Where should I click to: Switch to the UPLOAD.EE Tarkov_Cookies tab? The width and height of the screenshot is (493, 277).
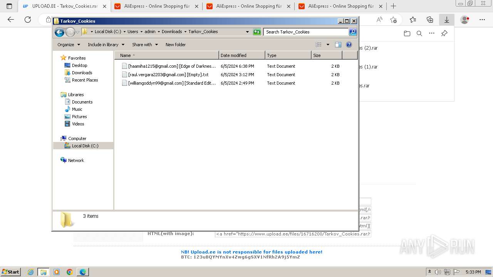click(x=64, y=6)
